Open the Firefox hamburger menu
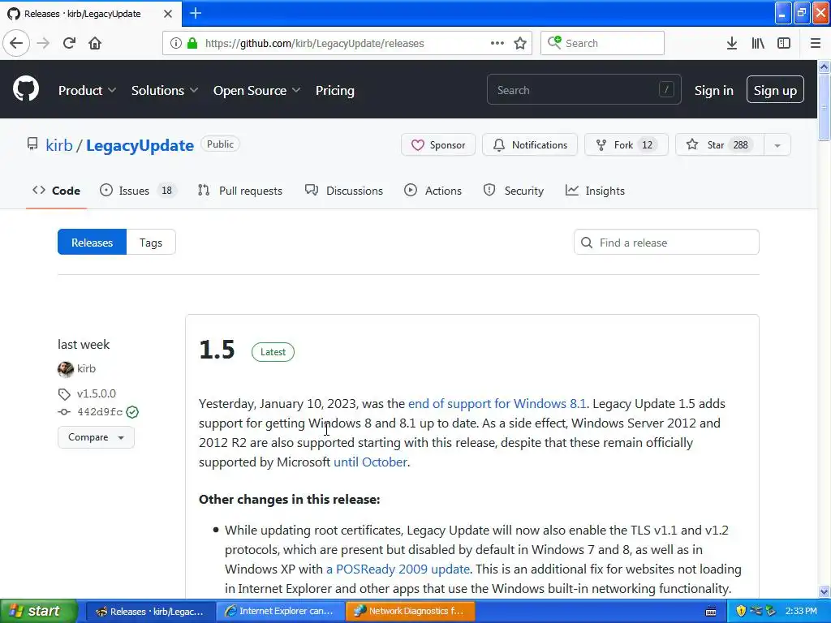 816,43
